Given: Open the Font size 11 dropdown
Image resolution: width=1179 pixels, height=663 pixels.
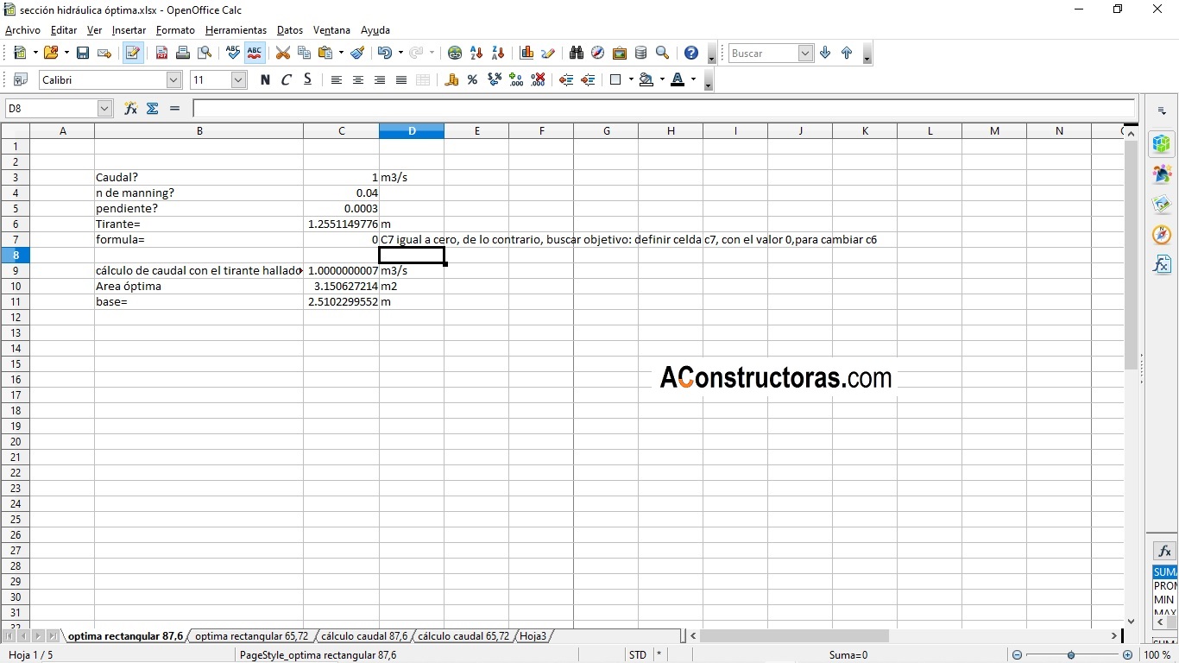Looking at the screenshot, I should (x=239, y=80).
